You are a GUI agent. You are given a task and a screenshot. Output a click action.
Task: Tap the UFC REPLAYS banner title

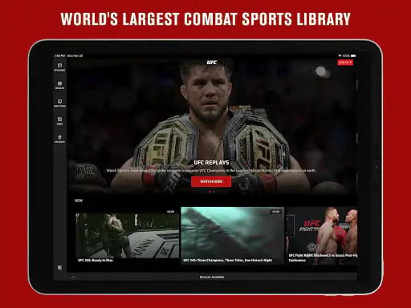tap(211, 163)
